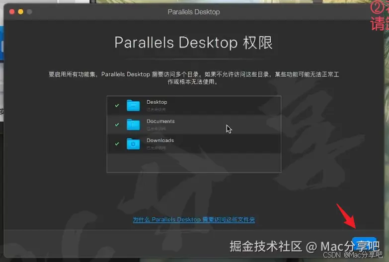Click the permissions description paragraph
Screen dimensions: 389x262
click(x=194, y=78)
